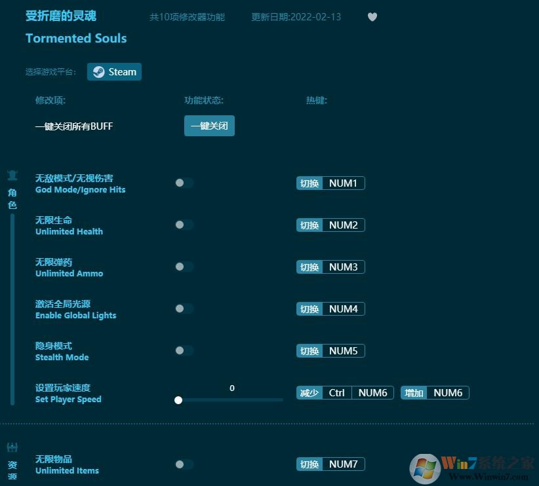Click the NUM2 hotkey for Unlimited Health
The height and width of the screenshot is (486, 539).
(x=344, y=225)
